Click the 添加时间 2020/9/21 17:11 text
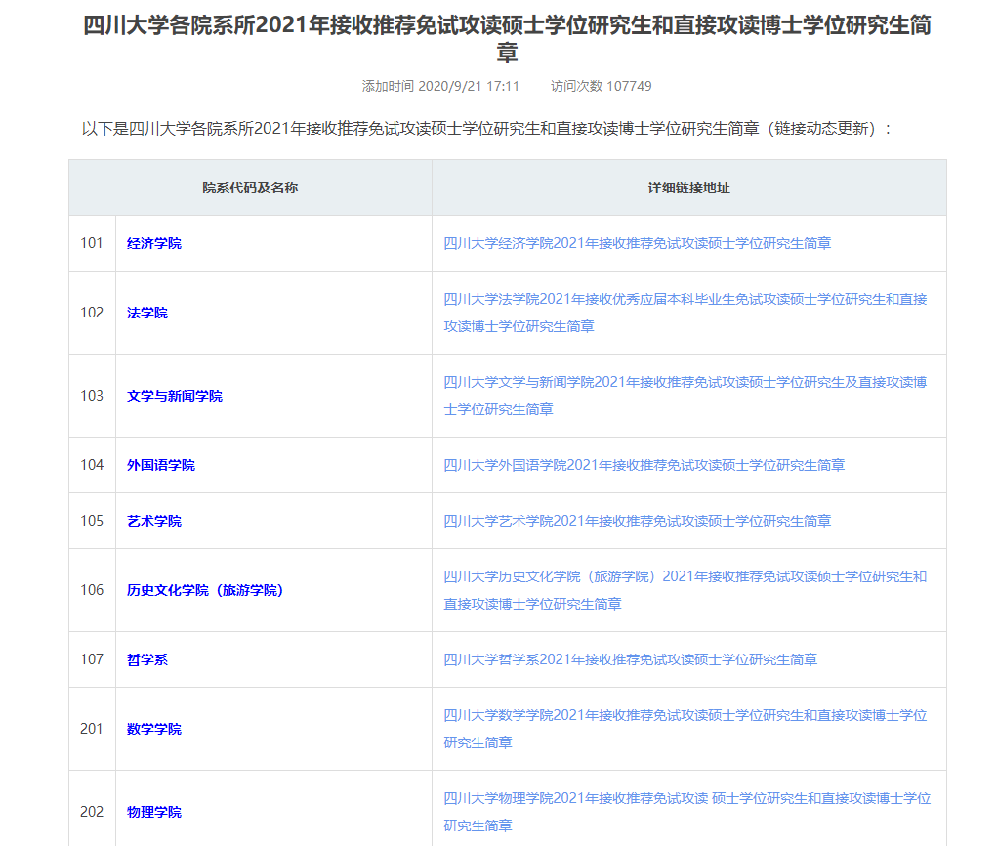The width and height of the screenshot is (997, 846). tap(440, 86)
